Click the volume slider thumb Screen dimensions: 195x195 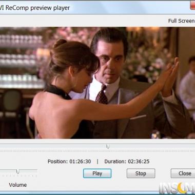(x=17, y=171)
